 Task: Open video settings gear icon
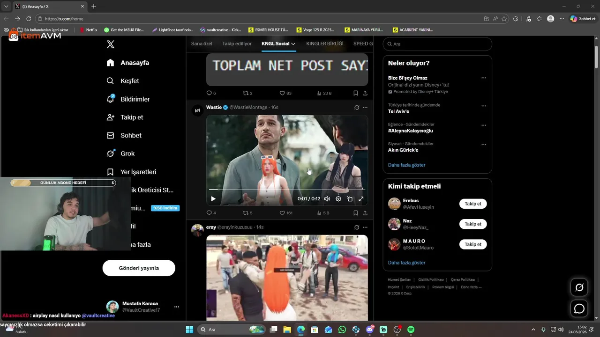(338, 199)
